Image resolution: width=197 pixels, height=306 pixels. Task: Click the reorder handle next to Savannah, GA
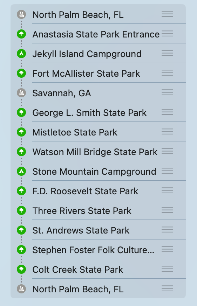click(167, 92)
